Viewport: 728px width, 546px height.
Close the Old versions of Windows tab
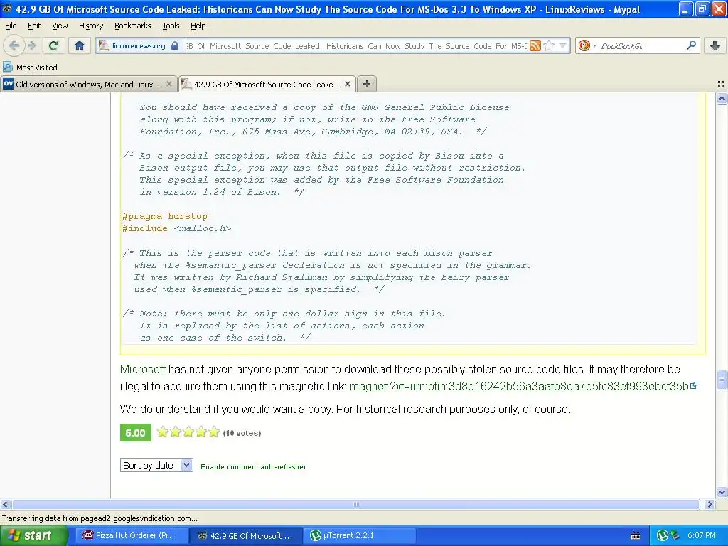[x=169, y=84]
